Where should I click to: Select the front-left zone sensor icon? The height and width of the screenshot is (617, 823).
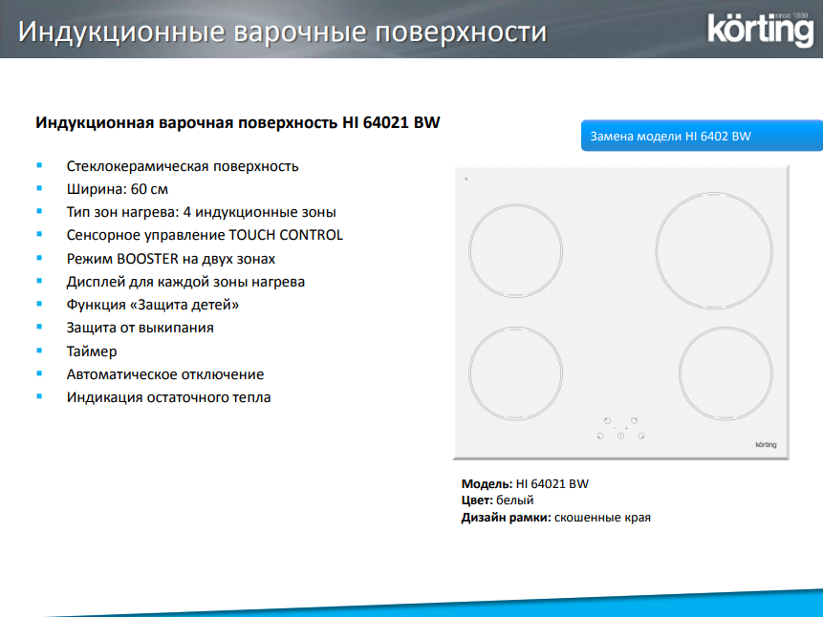click(x=599, y=436)
